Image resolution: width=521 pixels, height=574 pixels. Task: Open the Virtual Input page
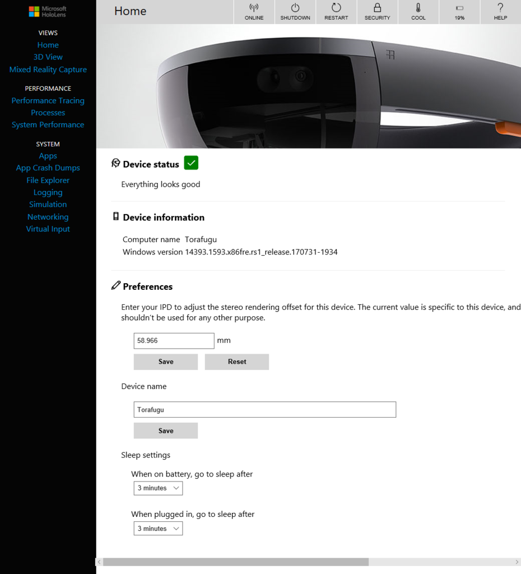pyautogui.click(x=48, y=229)
